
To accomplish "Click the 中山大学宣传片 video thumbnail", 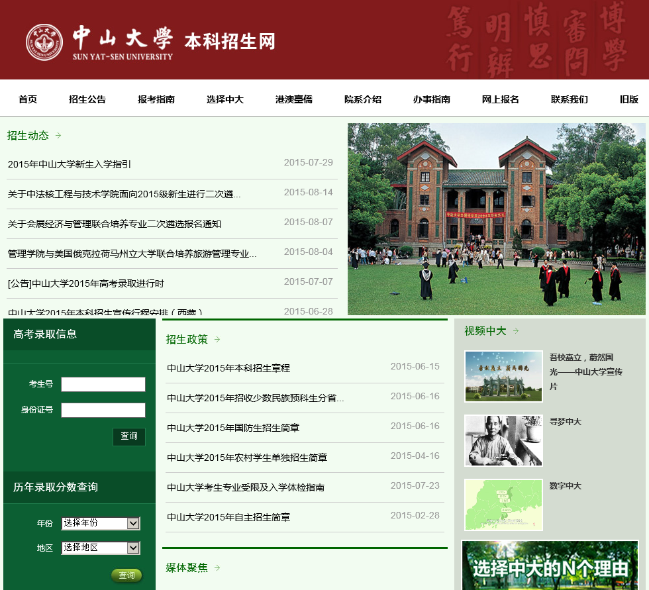I will 503,376.
